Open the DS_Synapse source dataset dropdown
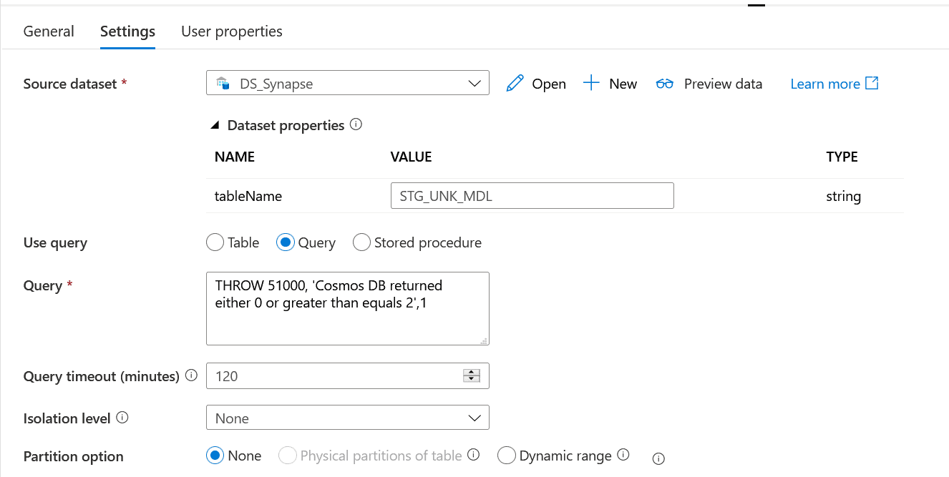Viewport: 949px width, 477px height. [x=347, y=84]
